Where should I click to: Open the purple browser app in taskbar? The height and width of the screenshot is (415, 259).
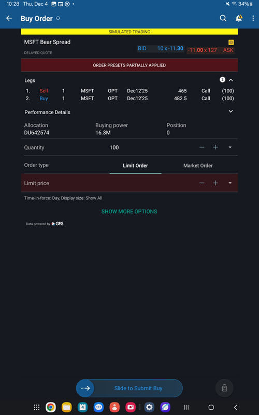pos(165,407)
